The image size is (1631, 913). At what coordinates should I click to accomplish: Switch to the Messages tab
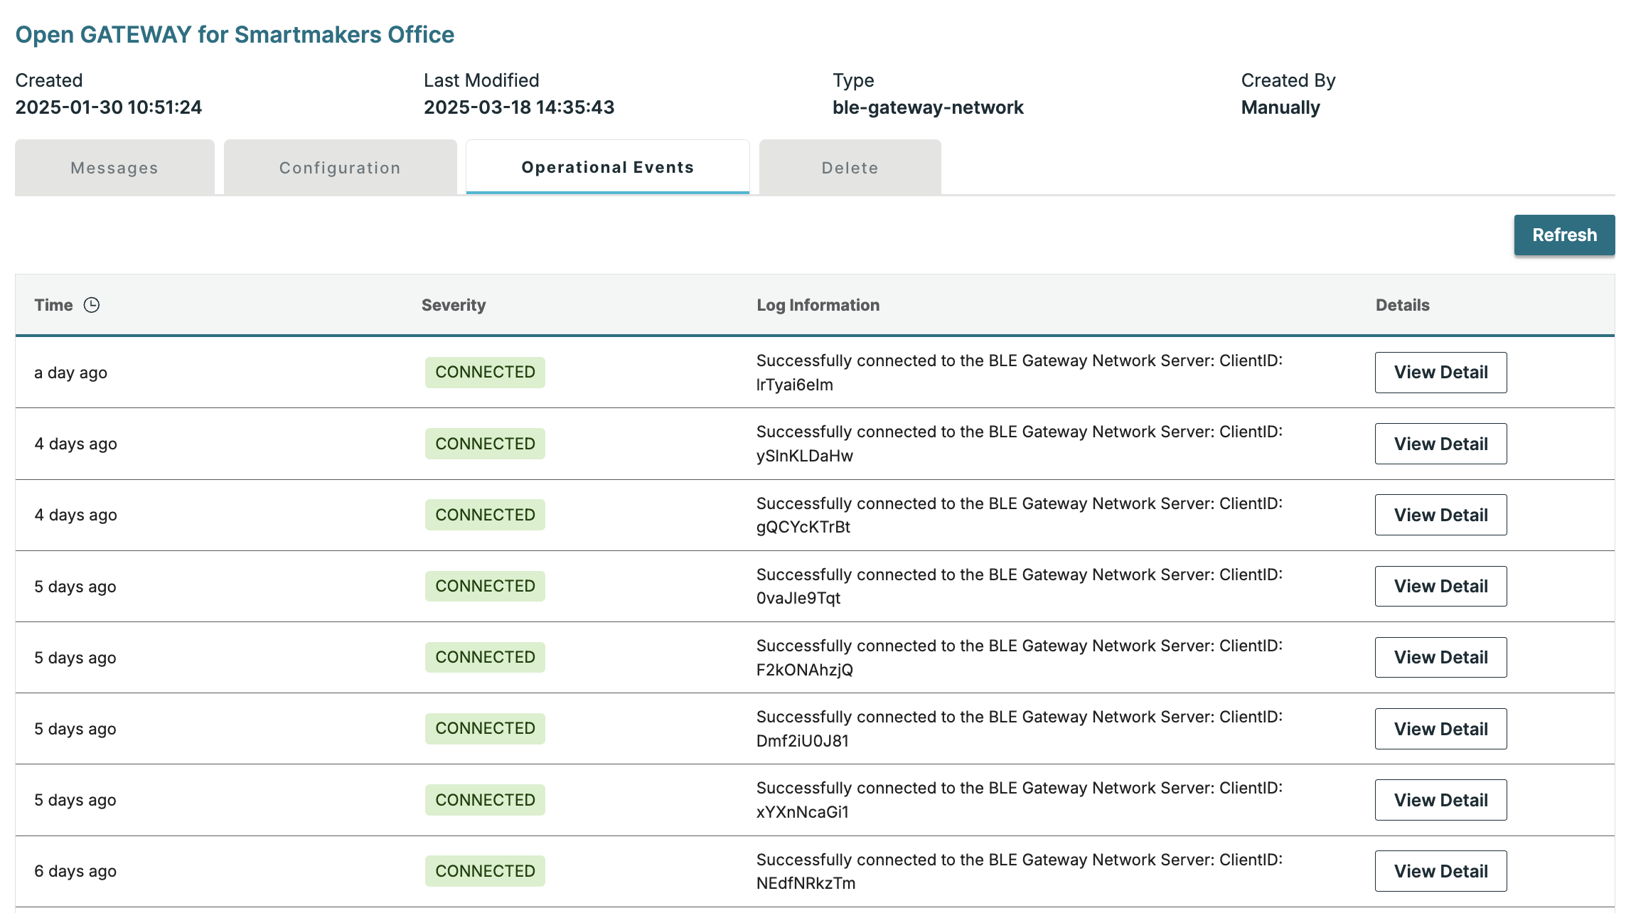coord(114,168)
